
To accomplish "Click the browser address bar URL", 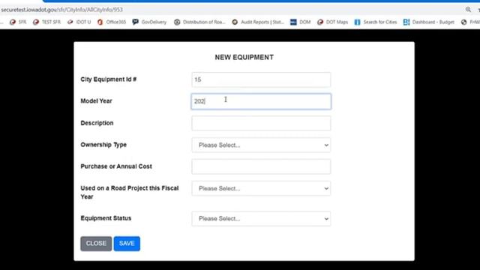I will point(61,10).
